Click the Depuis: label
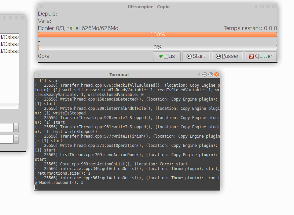 (x=47, y=14)
